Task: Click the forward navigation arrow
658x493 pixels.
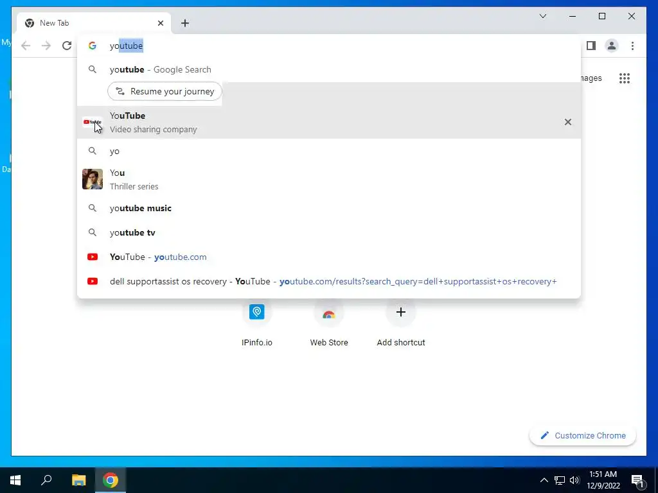Action: (46, 46)
